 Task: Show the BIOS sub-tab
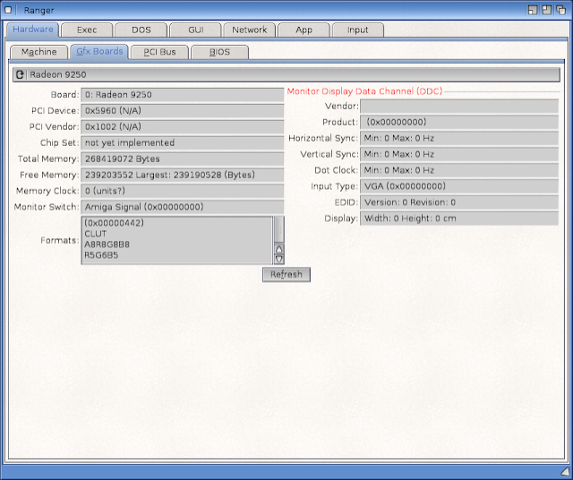click(219, 52)
